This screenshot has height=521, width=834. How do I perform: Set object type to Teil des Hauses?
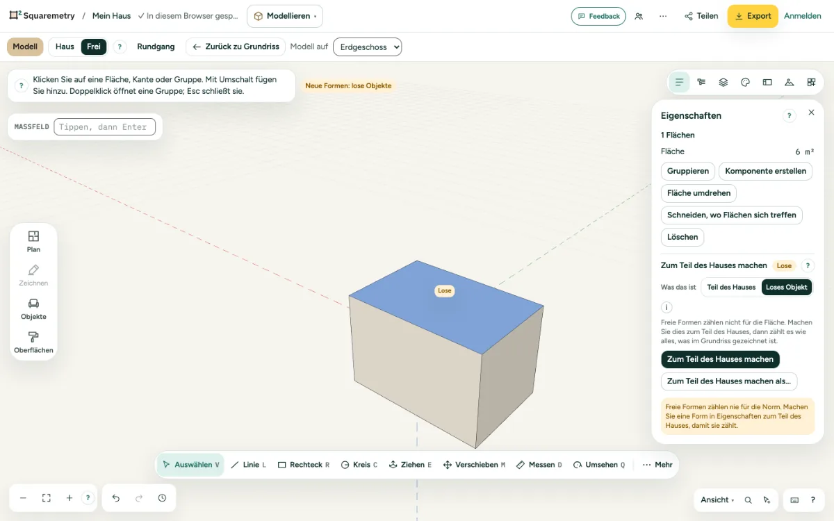point(731,287)
